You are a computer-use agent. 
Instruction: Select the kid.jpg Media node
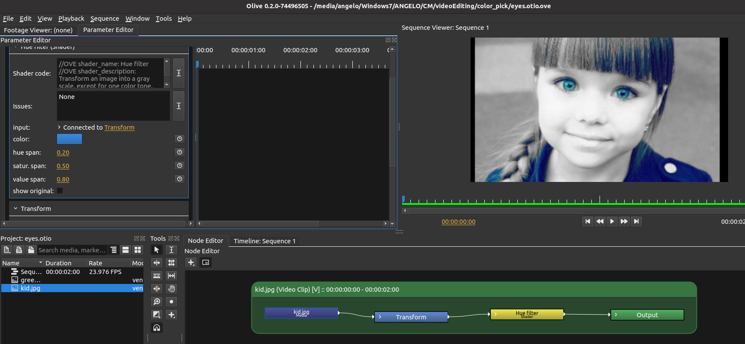pyautogui.click(x=301, y=313)
